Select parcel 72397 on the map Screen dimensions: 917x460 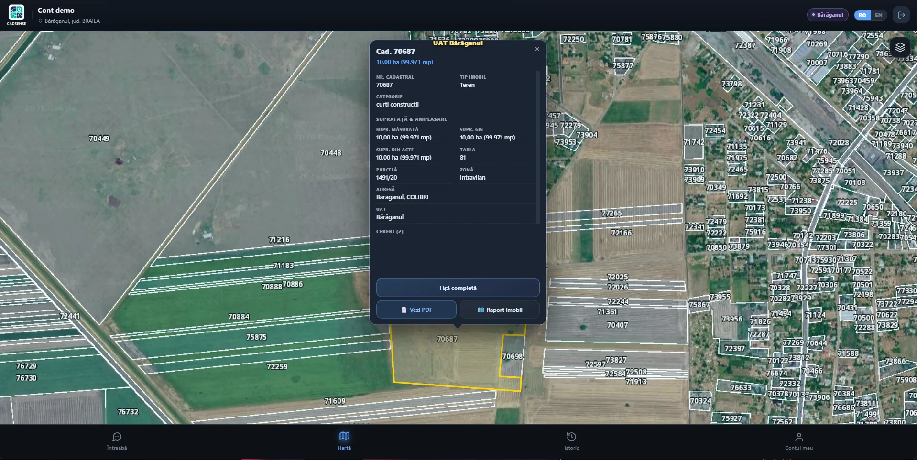coord(734,349)
